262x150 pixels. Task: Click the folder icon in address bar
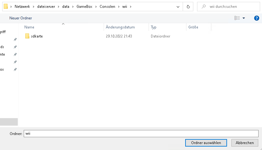tap(6, 7)
